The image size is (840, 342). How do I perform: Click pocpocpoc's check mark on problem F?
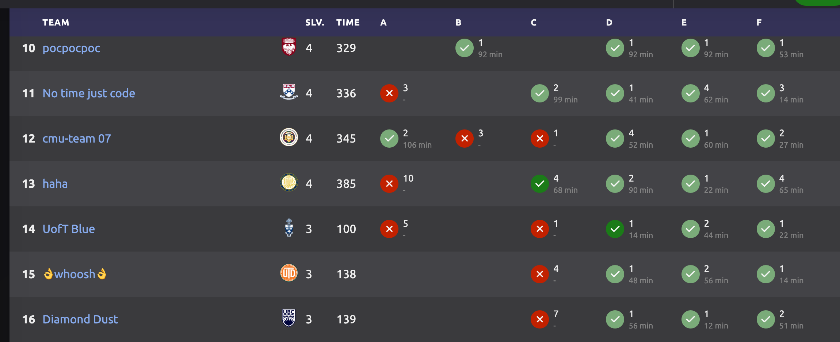pyautogui.click(x=766, y=48)
